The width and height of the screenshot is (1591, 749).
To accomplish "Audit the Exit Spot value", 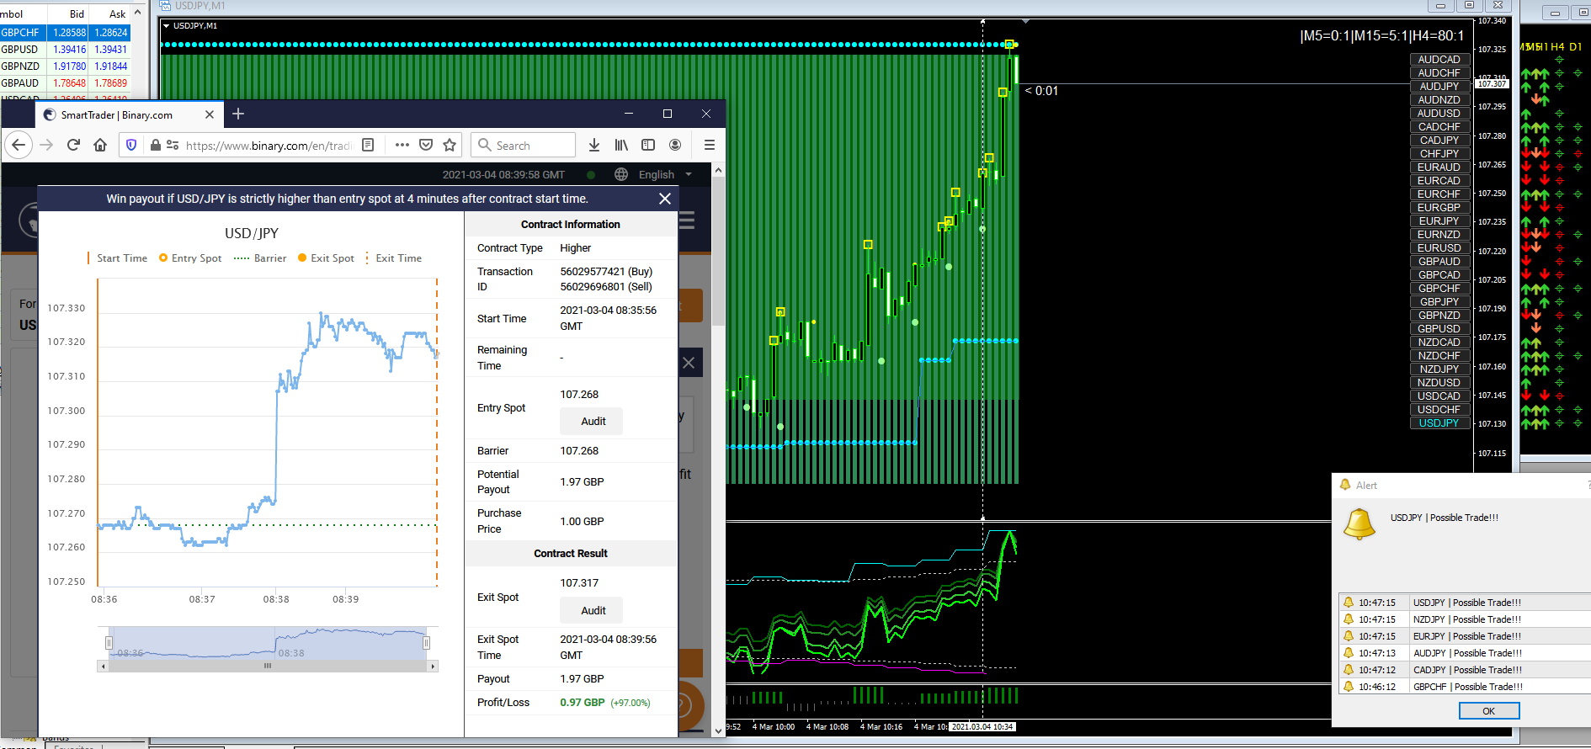I will tap(592, 610).
